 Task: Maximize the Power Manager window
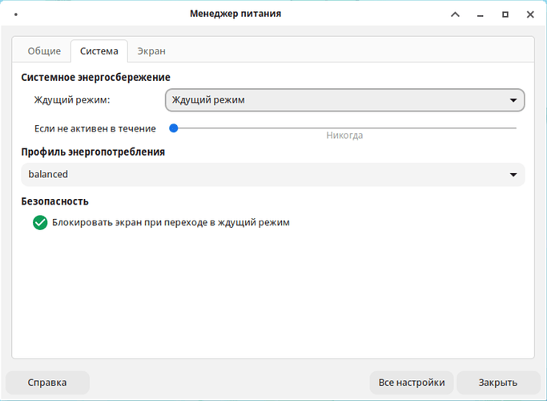[x=505, y=14]
